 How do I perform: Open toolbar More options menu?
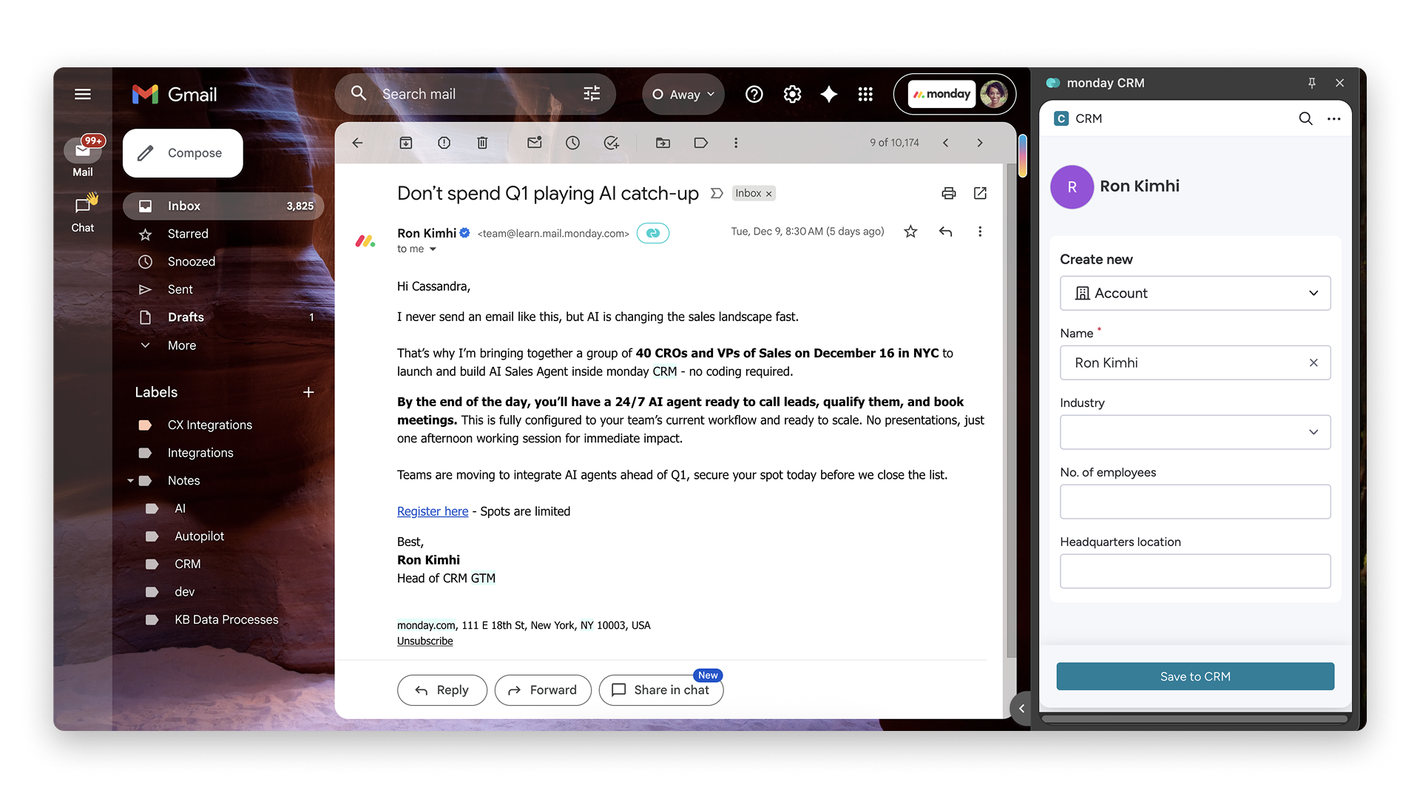(736, 143)
